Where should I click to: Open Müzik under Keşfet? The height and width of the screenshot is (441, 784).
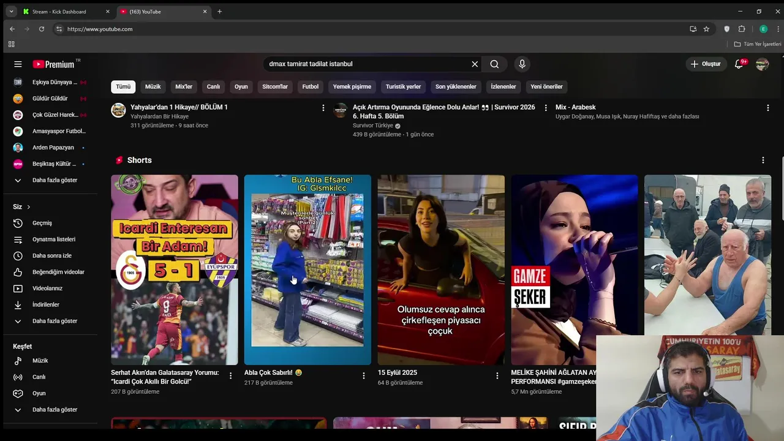point(50,361)
